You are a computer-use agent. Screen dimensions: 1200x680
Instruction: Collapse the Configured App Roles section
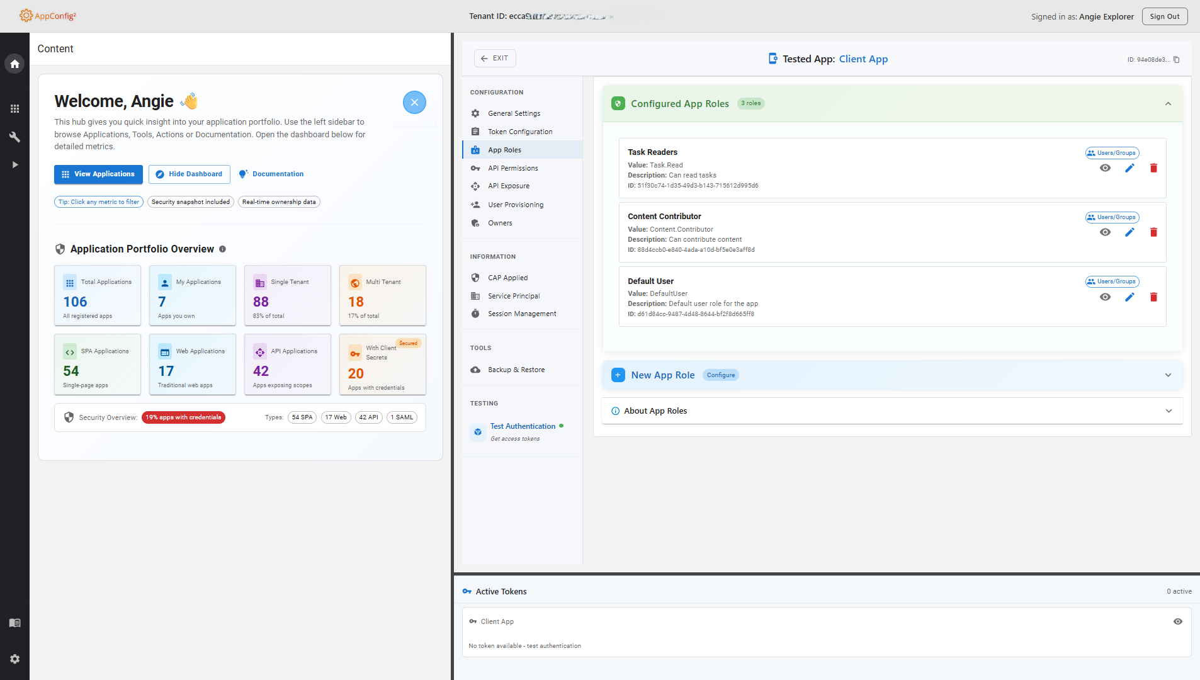pyautogui.click(x=1168, y=104)
